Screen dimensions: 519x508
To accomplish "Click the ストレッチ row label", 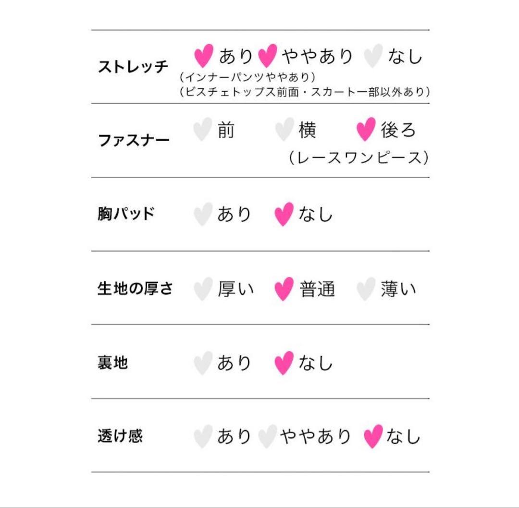I will [133, 66].
